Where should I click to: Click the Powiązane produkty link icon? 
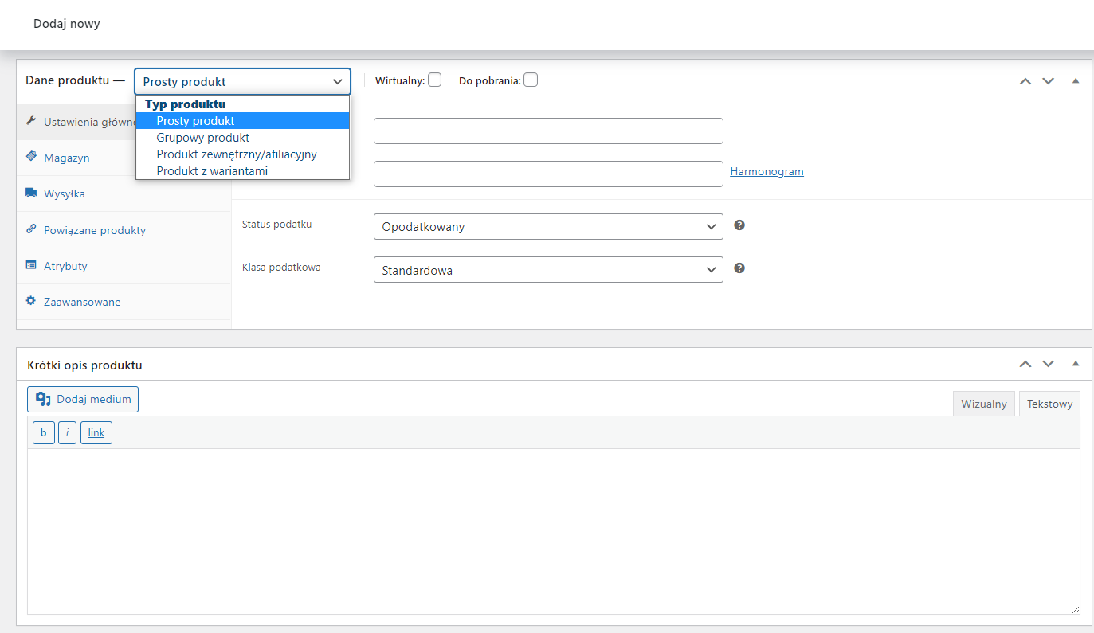[x=31, y=229]
